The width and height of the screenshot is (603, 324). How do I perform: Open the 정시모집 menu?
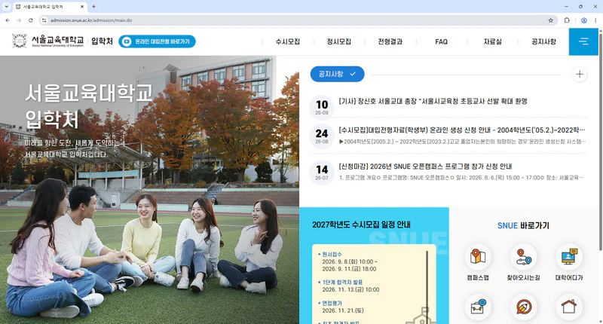338,41
